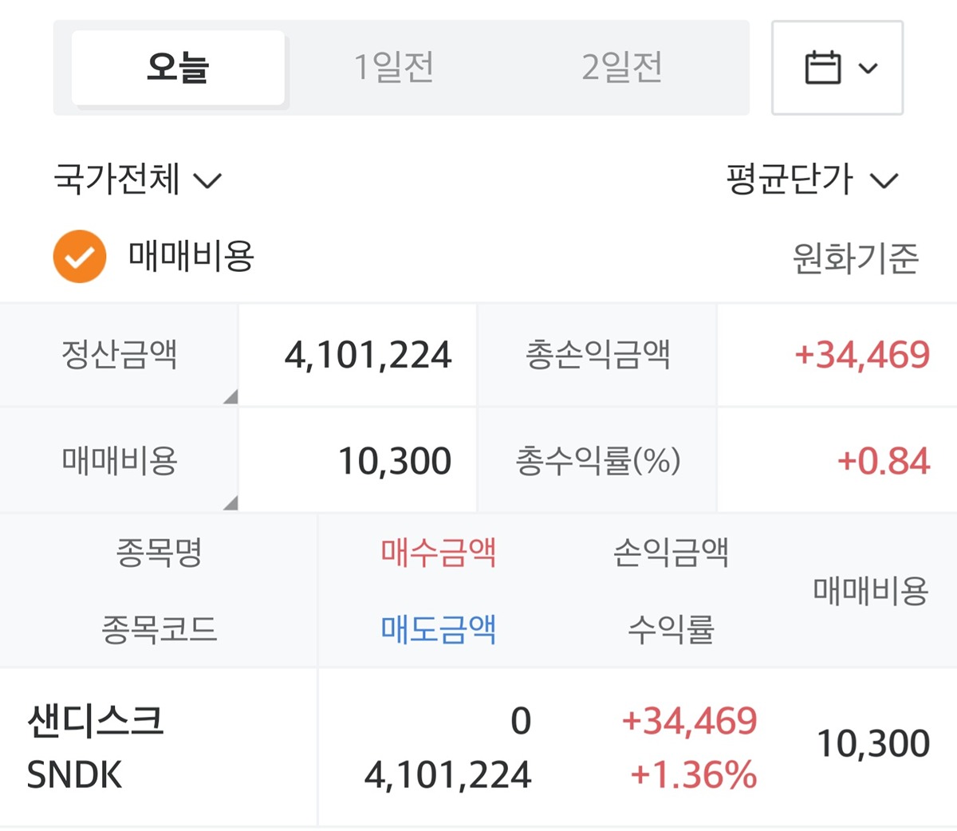Sort by 매도금액 column header
This screenshot has width=957, height=831.
439,629
